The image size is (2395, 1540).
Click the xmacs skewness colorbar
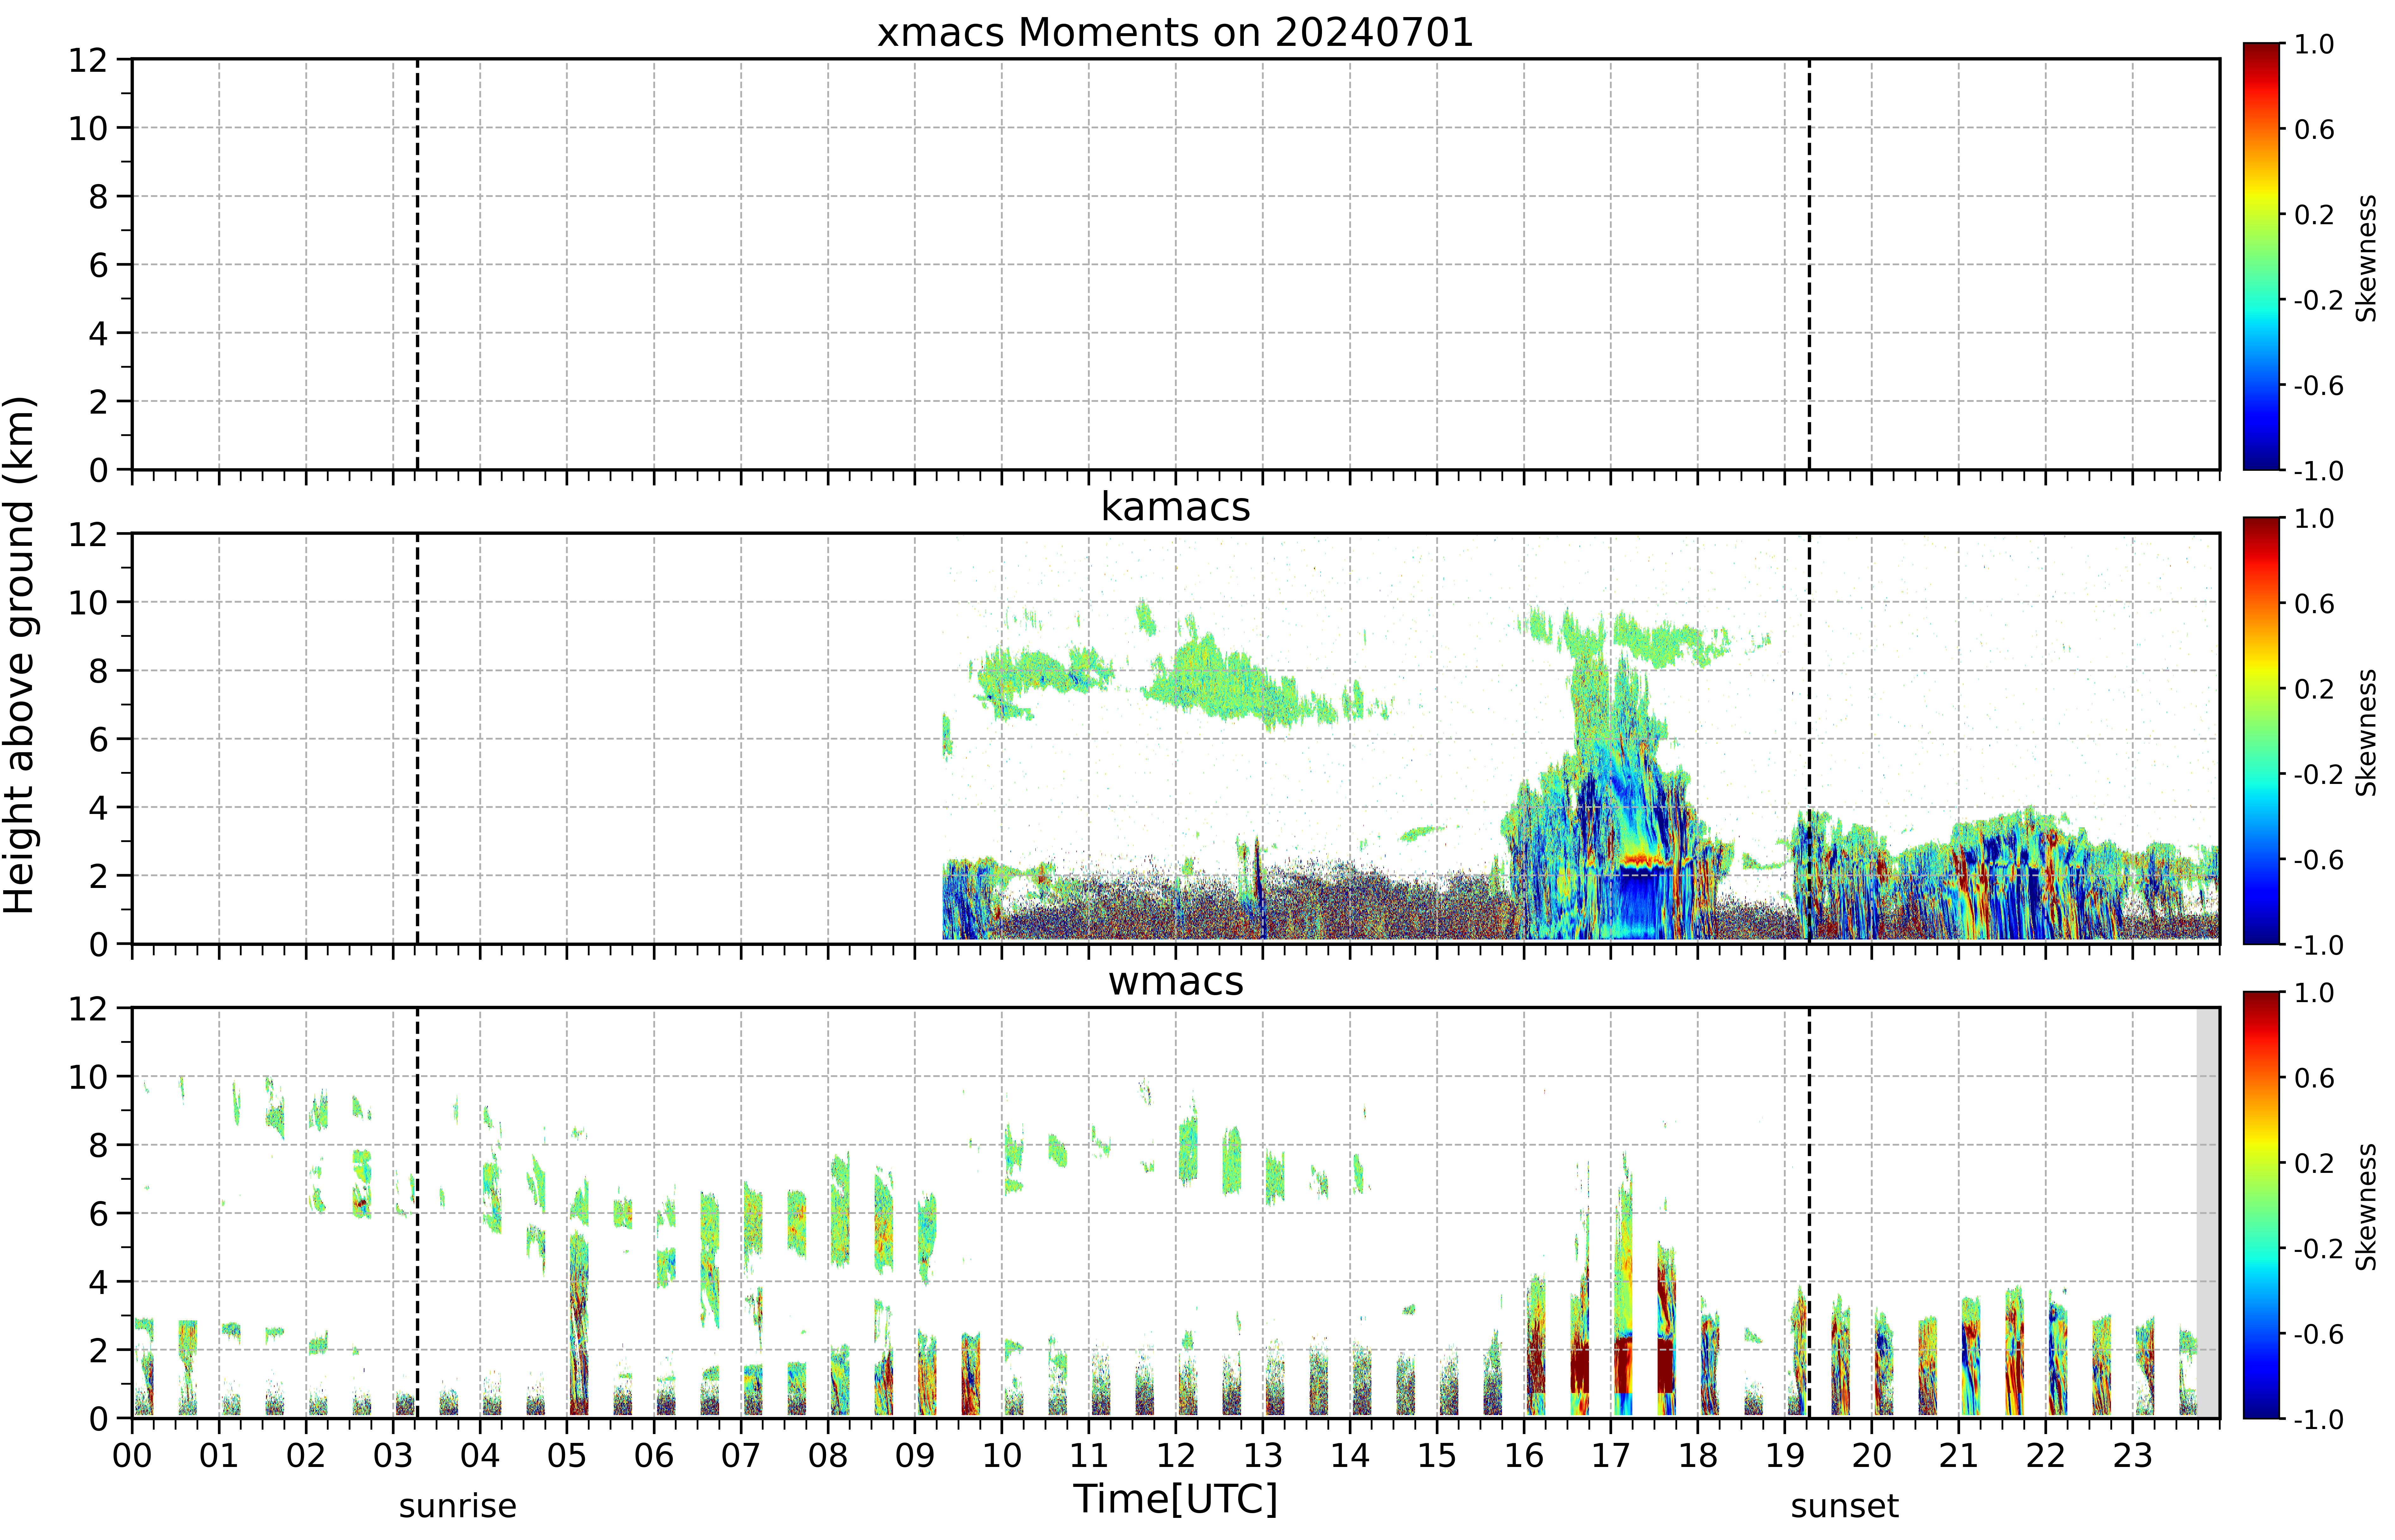click(x=2261, y=256)
